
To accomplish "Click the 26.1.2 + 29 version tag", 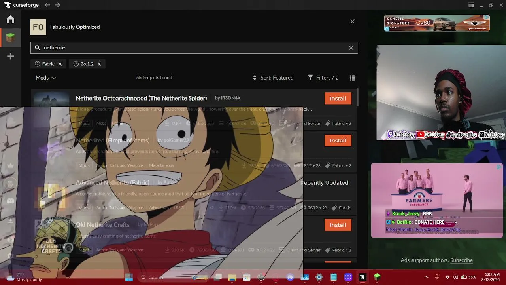I will 314,208.
